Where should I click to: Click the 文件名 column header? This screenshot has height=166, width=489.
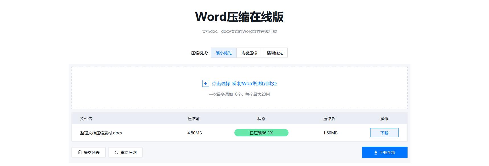[86, 119]
